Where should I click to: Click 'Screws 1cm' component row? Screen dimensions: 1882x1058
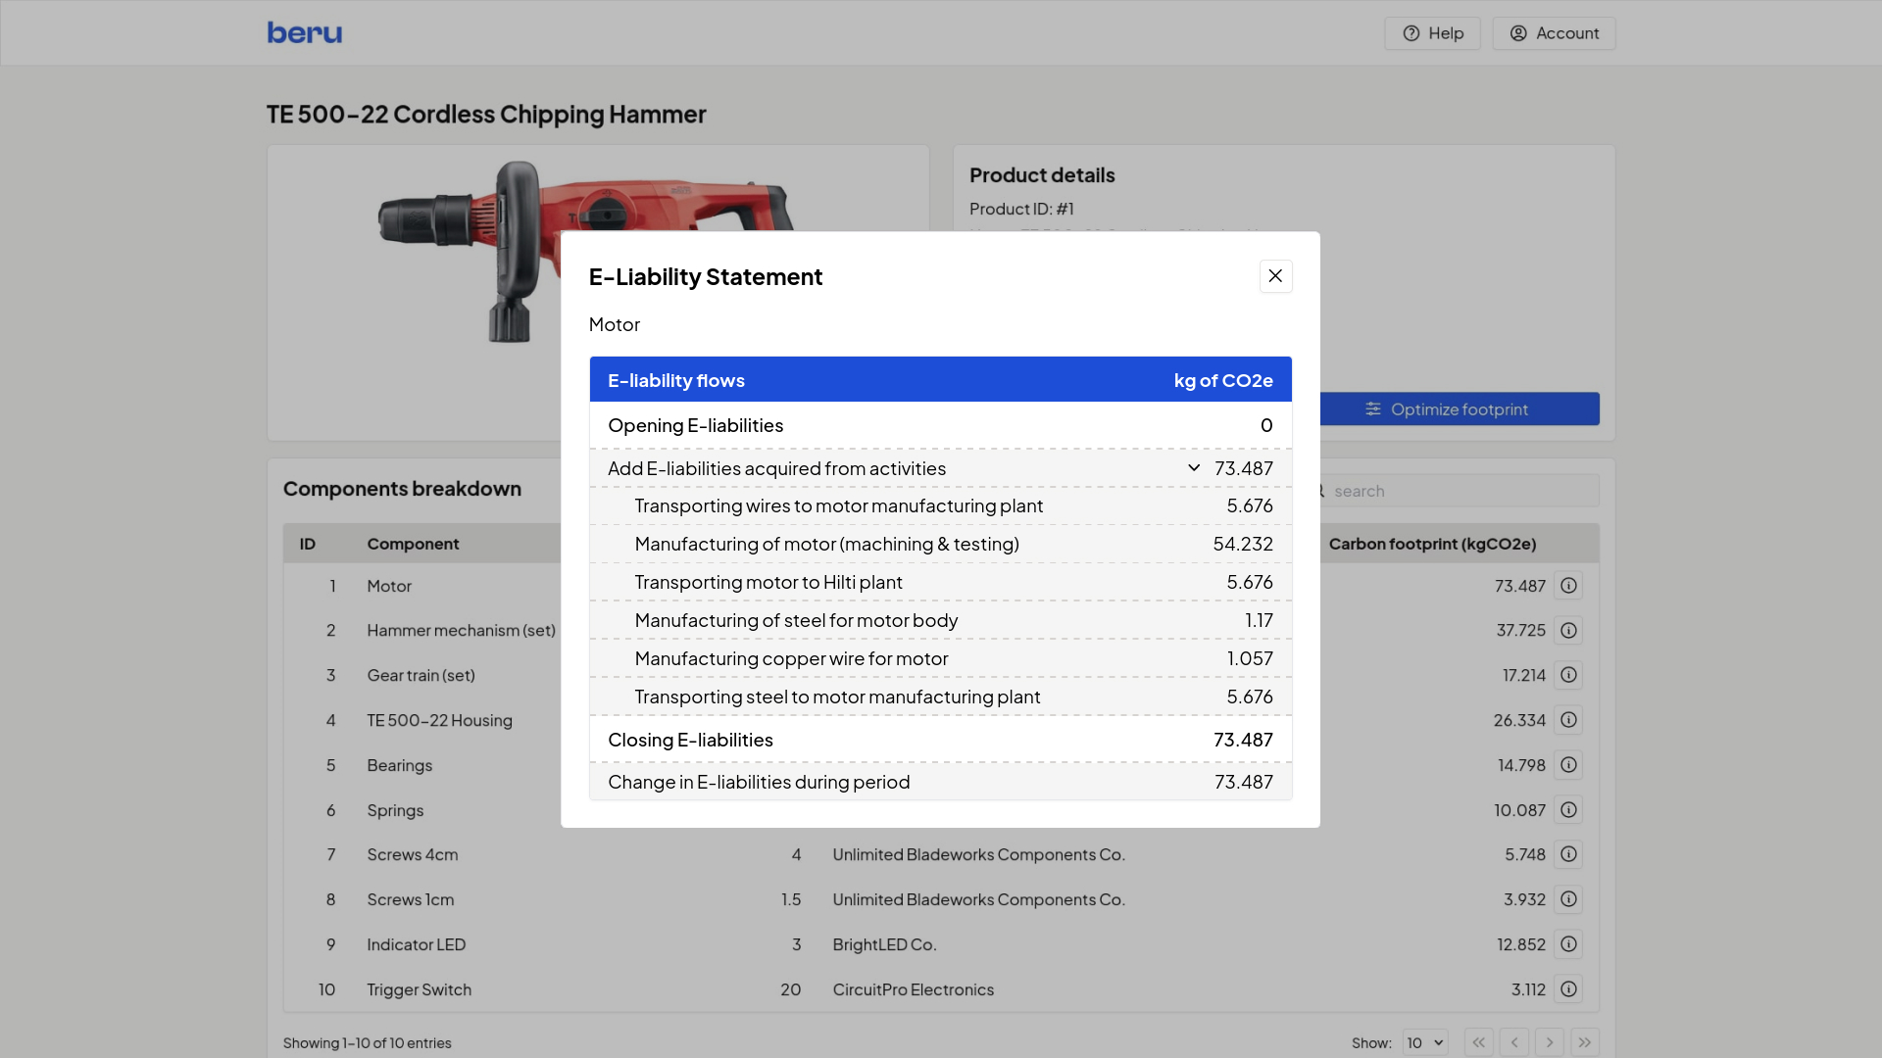click(x=410, y=899)
